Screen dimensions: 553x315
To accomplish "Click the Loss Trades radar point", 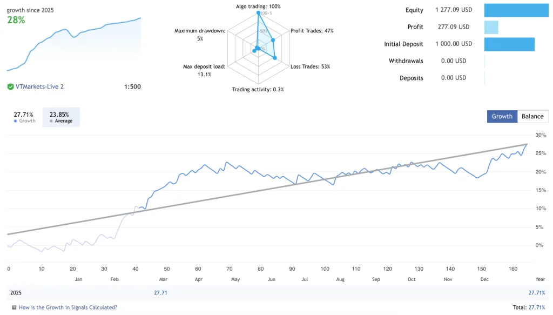I will point(275,58).
